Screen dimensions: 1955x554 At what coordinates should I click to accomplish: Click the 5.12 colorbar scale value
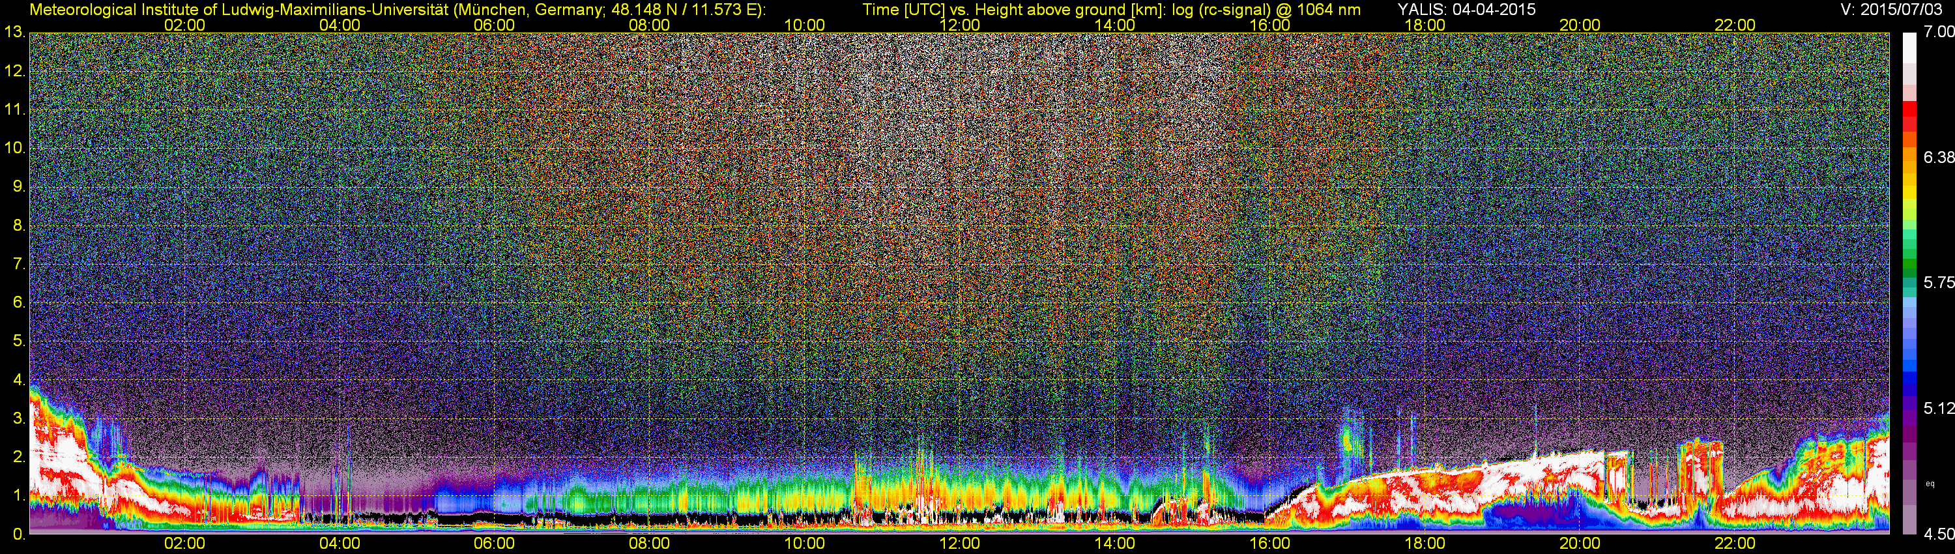tap(1939, 408)
